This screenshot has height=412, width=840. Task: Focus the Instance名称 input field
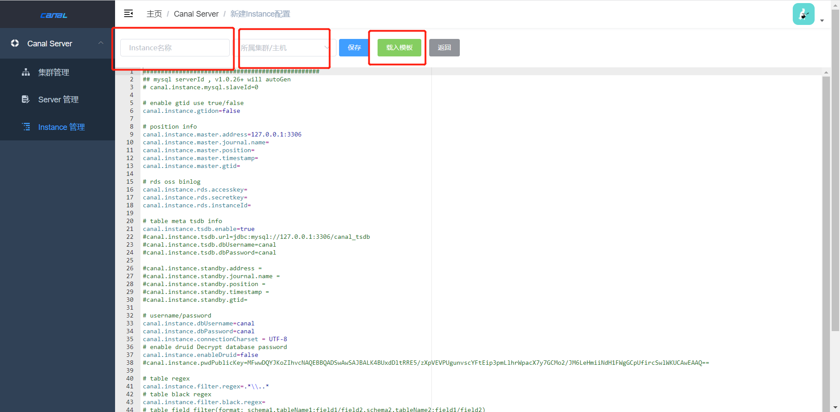tap(175, 48)
